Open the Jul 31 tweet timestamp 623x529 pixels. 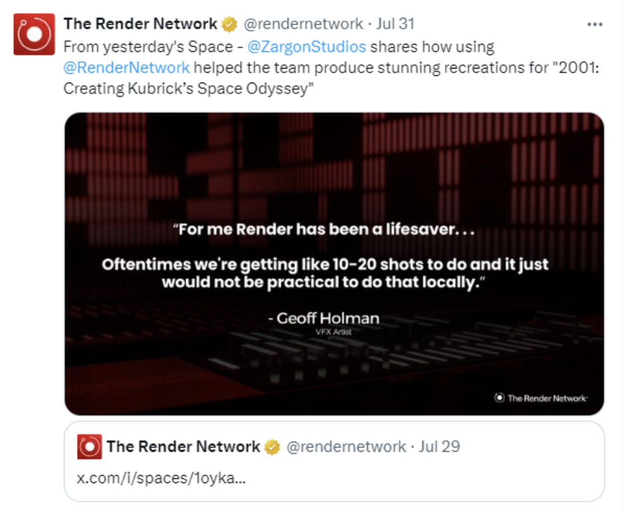[396, 24]
